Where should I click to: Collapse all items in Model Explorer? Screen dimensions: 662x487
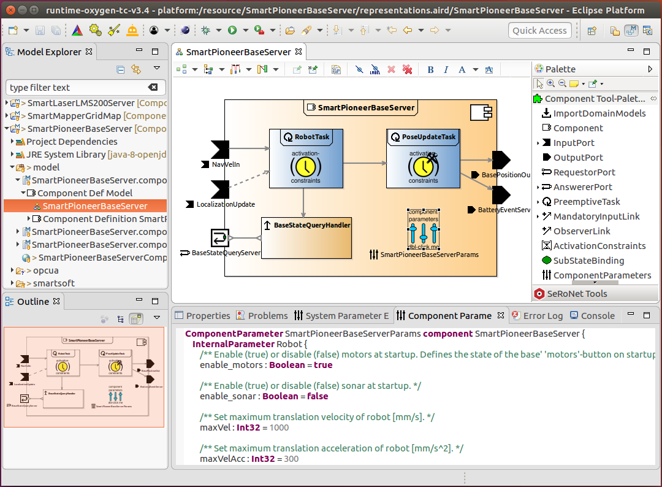point(121,69)
